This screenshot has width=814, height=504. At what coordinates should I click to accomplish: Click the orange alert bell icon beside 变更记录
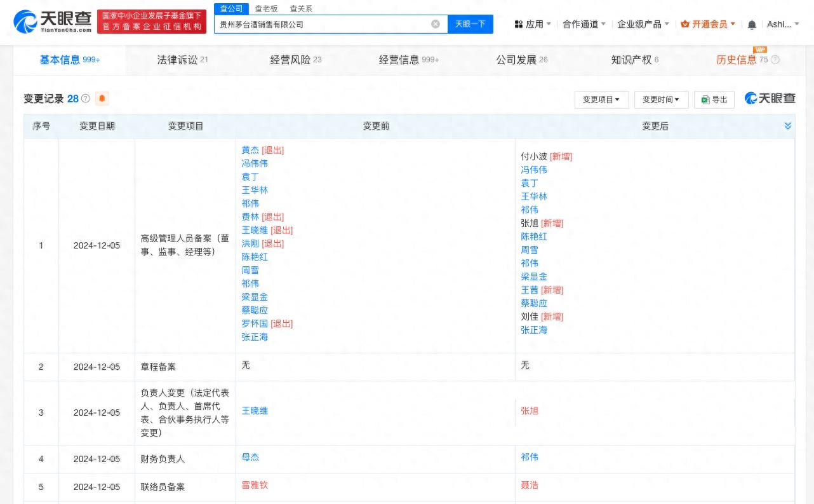[x=102, y=99]
